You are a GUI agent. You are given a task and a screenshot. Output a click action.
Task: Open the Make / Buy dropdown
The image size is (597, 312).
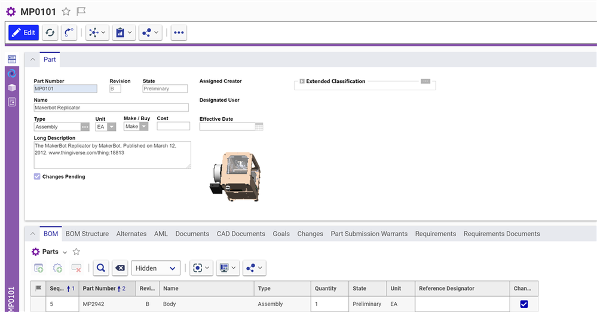click(x=144, y=127)
